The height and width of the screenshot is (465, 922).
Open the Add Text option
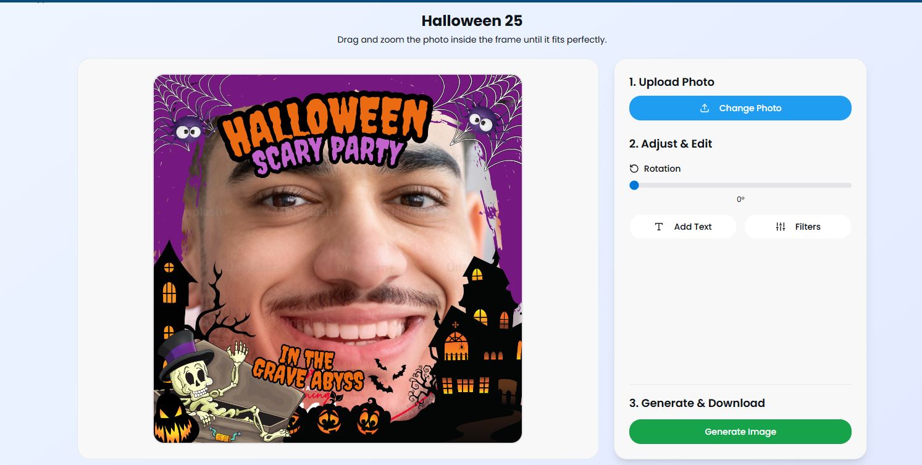tap(682, 227)
